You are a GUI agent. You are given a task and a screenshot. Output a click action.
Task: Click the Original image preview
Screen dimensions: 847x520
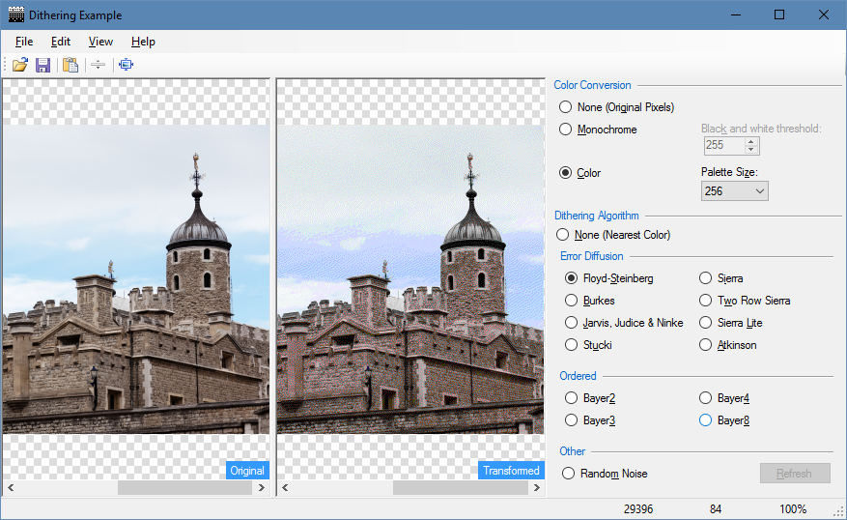(x=136, y=279)
